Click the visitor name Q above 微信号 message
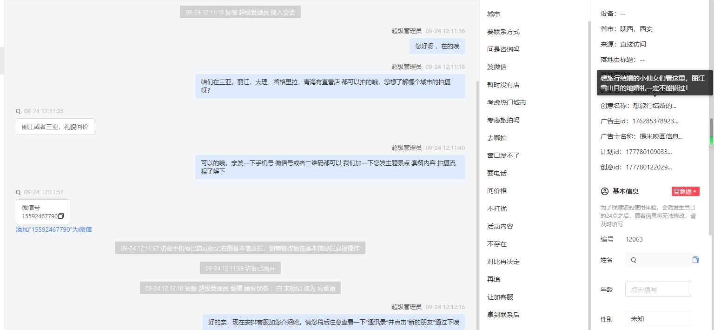 18,192
